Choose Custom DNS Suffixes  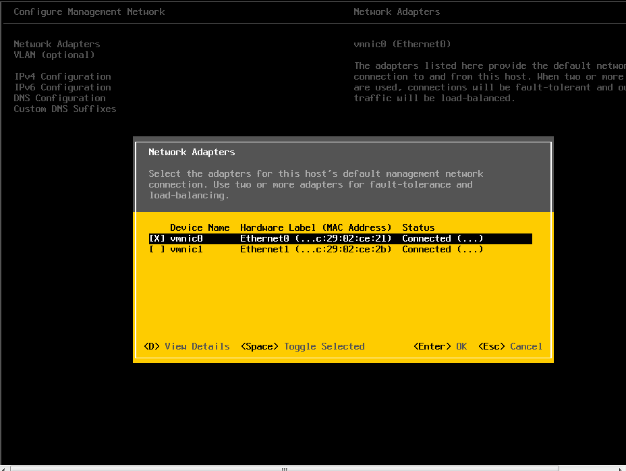pyautogui.click(x=65, y=109)
